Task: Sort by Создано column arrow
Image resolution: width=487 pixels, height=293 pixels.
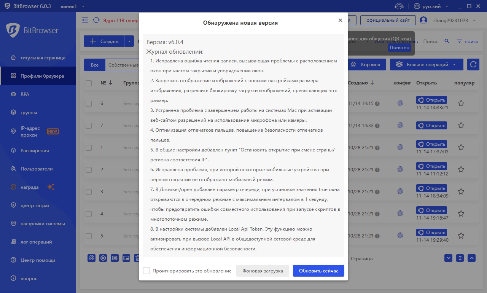Action: coord(372,83)
